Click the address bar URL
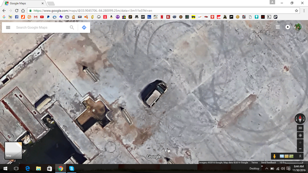This screenshot has height=173, width=308. [93, 11]
